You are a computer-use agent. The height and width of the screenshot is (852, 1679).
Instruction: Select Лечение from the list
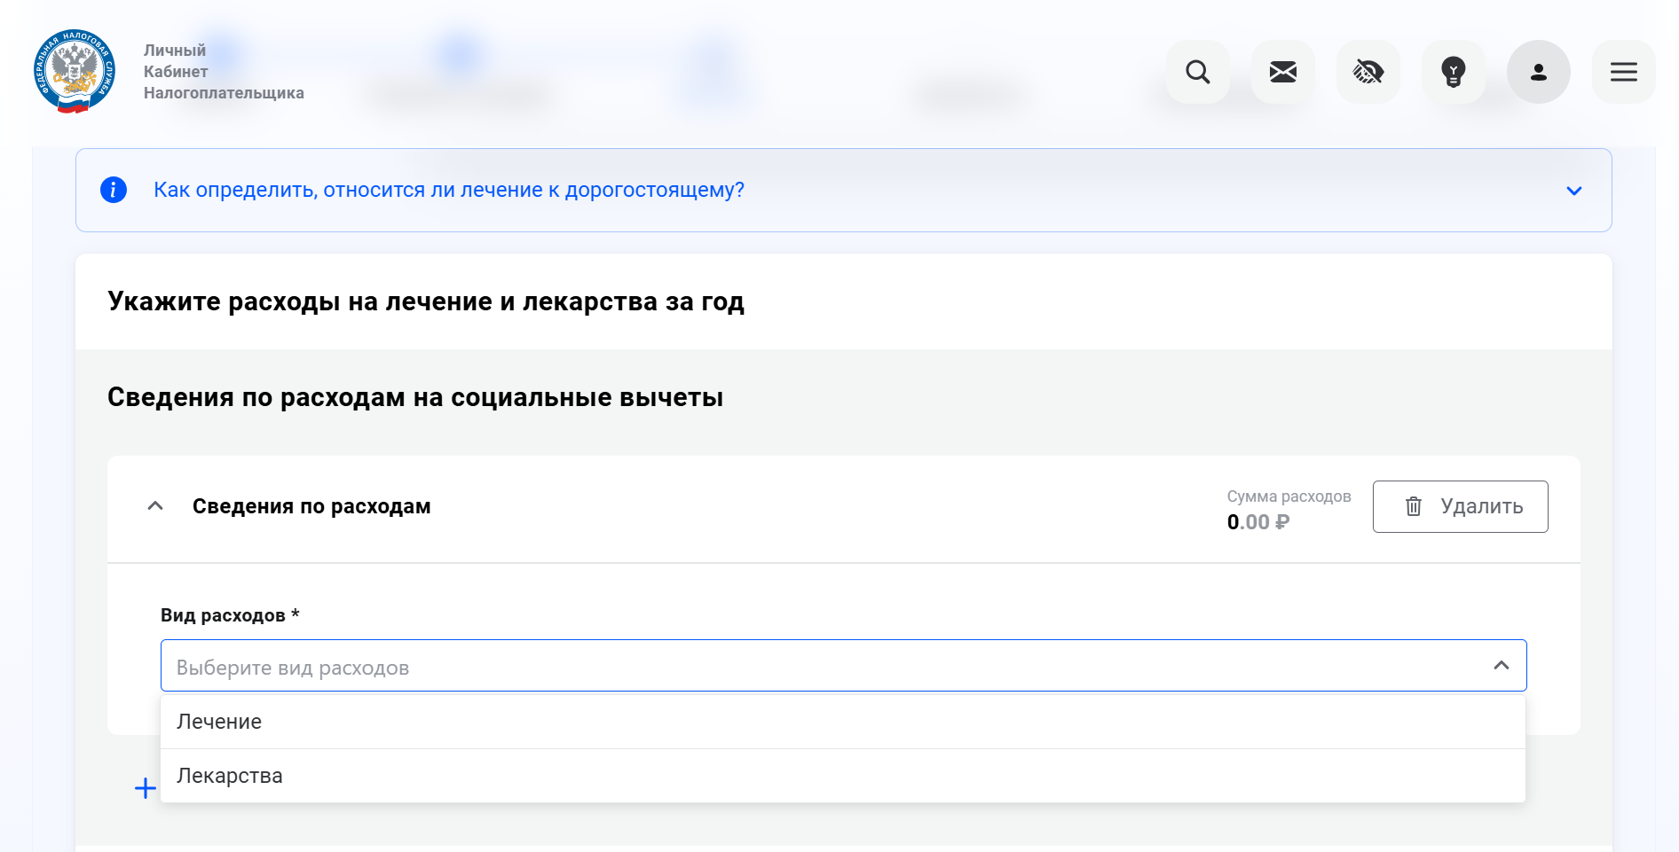coord(843,722)
